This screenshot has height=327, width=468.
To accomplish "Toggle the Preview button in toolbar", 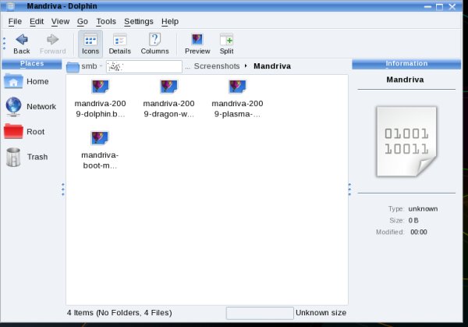I will [197, 43].
